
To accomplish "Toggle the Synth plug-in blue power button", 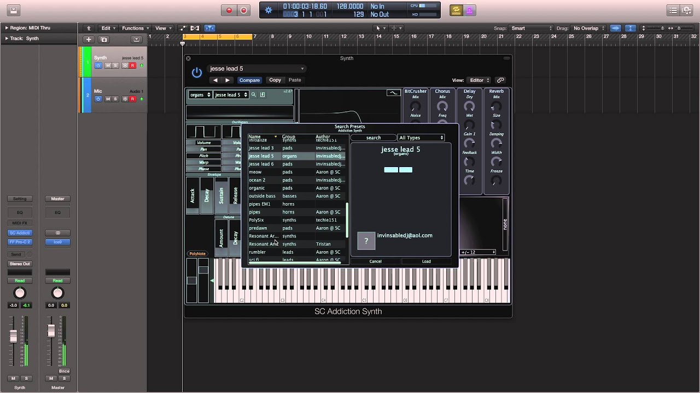I will [x=196, y=72].
